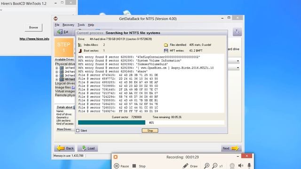Expand the 2nd hard drive node
Viewport: 301px width, 169px height.
pyautogui.click(x=56, y=72)
